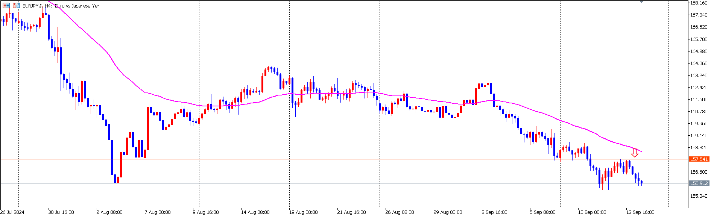The width and height of the screenshot is (714, 215).
Task: Click the 30 Jul 16:00 time label
Action: [x=61, y=212]
